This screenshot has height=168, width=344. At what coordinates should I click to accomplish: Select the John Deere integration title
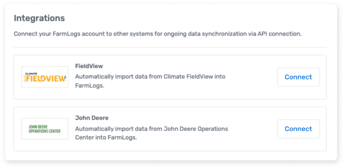pyautogui.click(x=92, y=118)
